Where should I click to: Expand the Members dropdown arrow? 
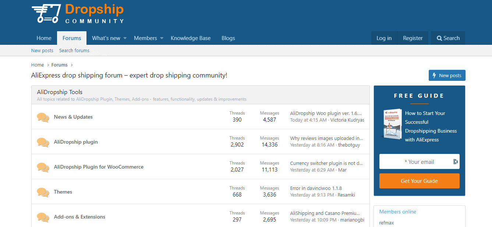click(x=162, y=38)
